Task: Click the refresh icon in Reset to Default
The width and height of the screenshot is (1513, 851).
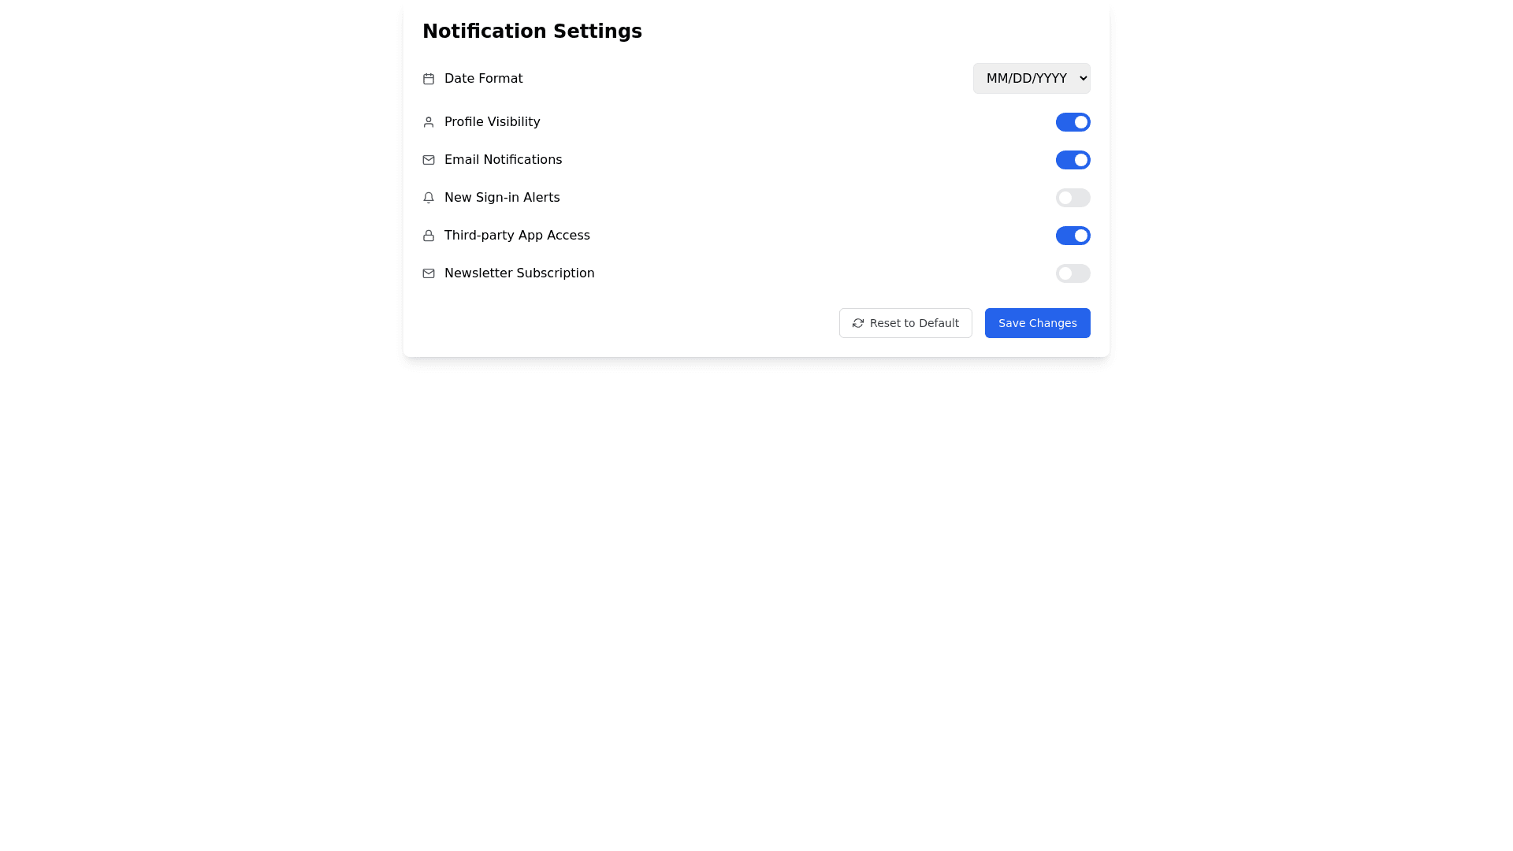Action: click(858, 323)
